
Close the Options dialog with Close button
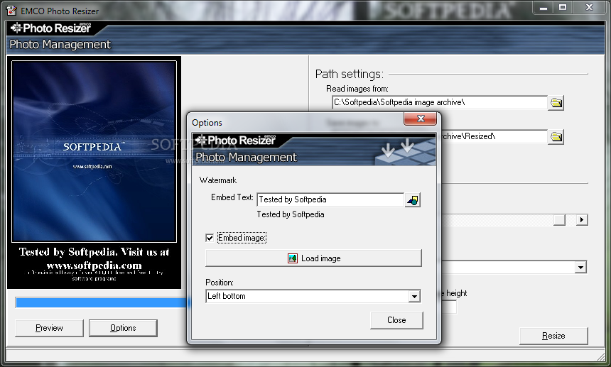pyautogui.click(x=396, y=320)
